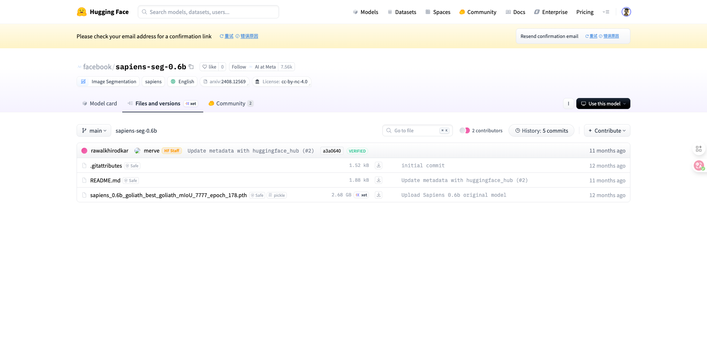
Task: Open the License cc-by-nc-4.0 tag
Action: click(282, 81)
